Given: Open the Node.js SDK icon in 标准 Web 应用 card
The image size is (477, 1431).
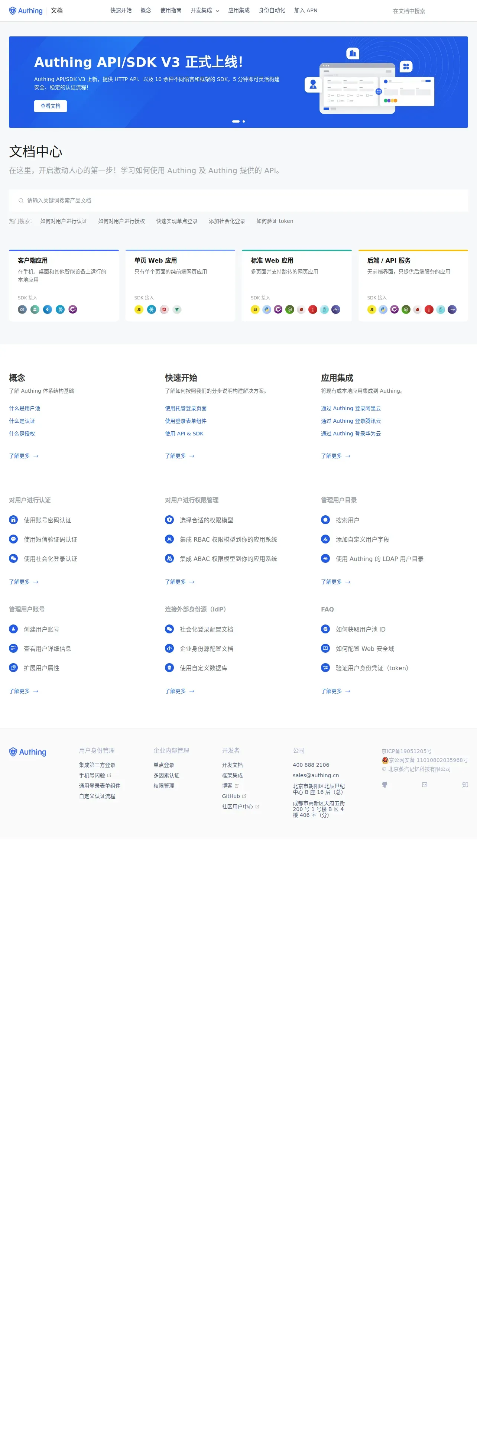Looking at the screenshot, I should coord(289,309).
